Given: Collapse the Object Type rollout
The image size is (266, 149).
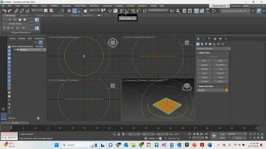Looking at the screenshot, I should tap(204, 53).
